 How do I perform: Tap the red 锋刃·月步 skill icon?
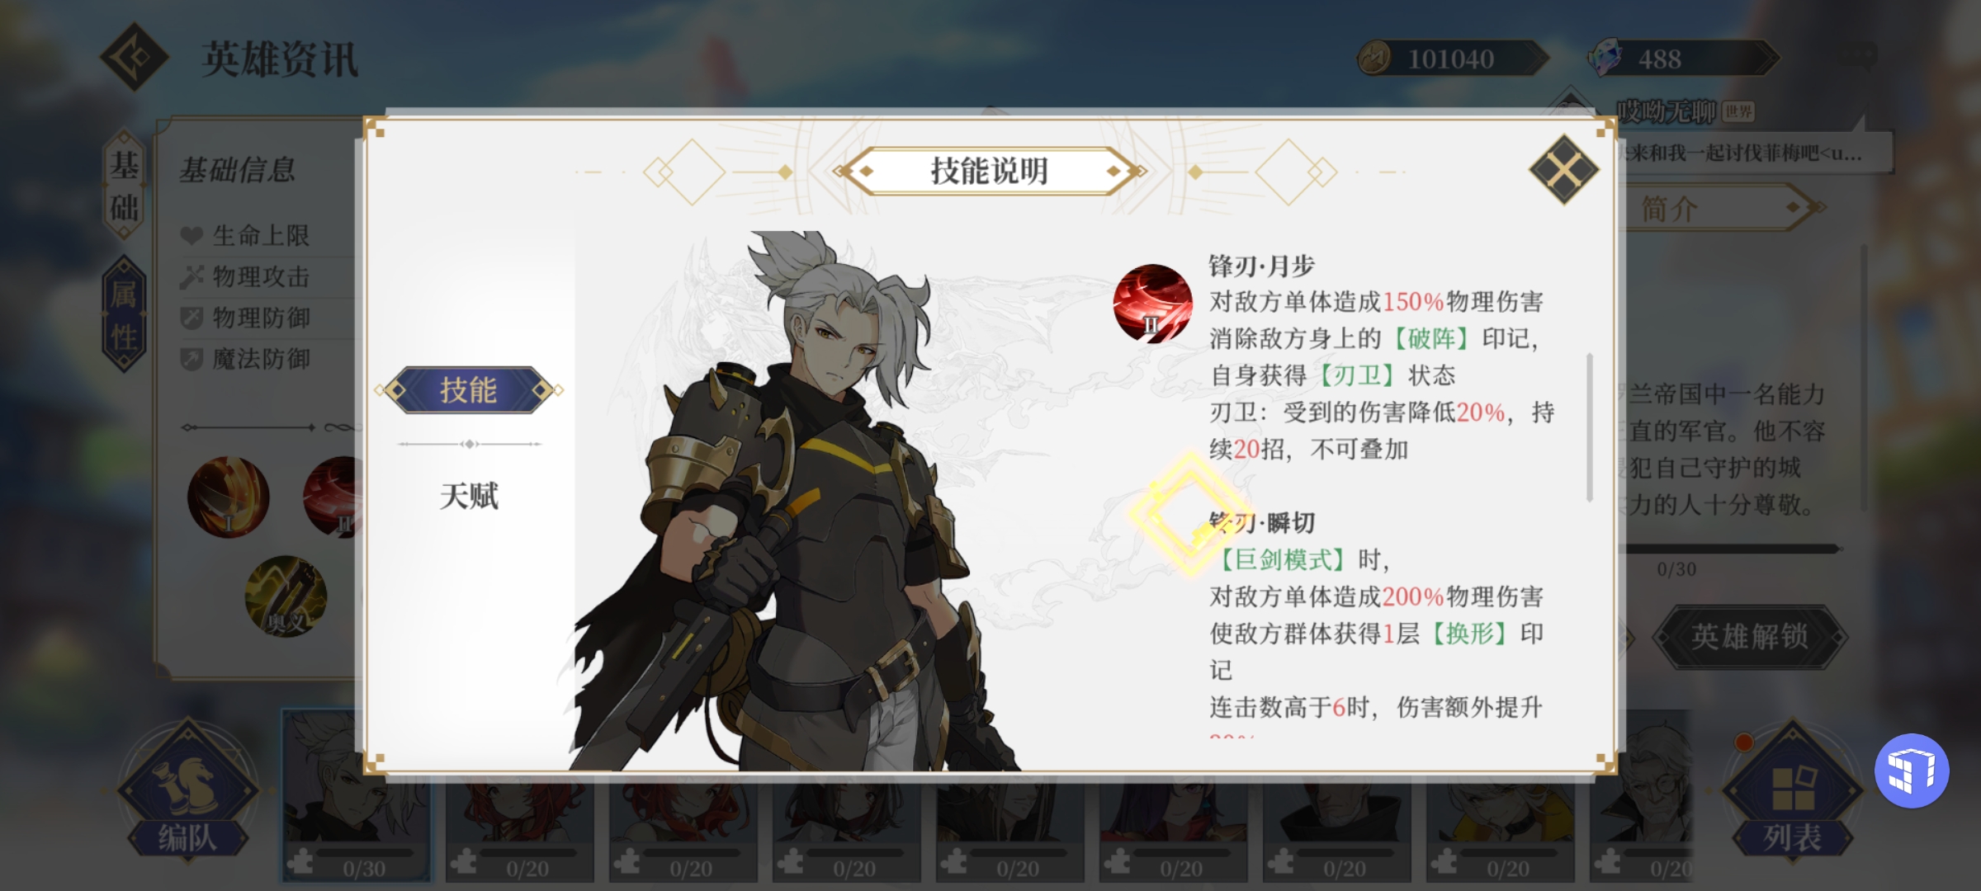1152,303
